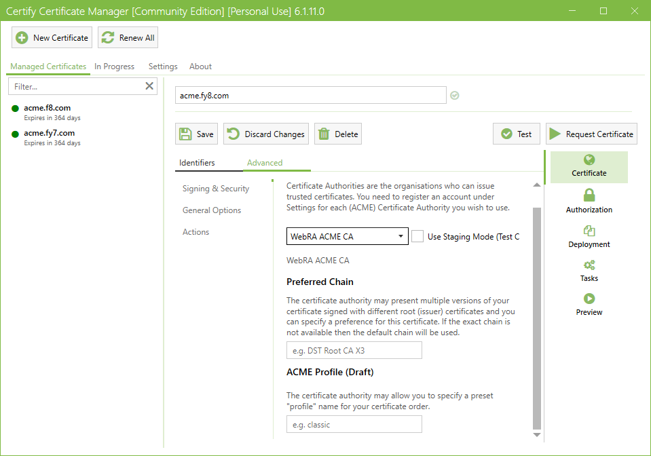The image size is (651, 456).
Task: Click the vertical scrollbar thumb in settings panel
Action: (x=537, y=319)
